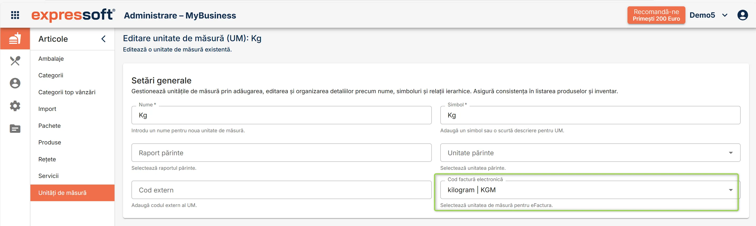Image resolution: width=756 pixels, height=226 pixels.
Task: Select Unități de măsură menu item
Action: [72, 193]
